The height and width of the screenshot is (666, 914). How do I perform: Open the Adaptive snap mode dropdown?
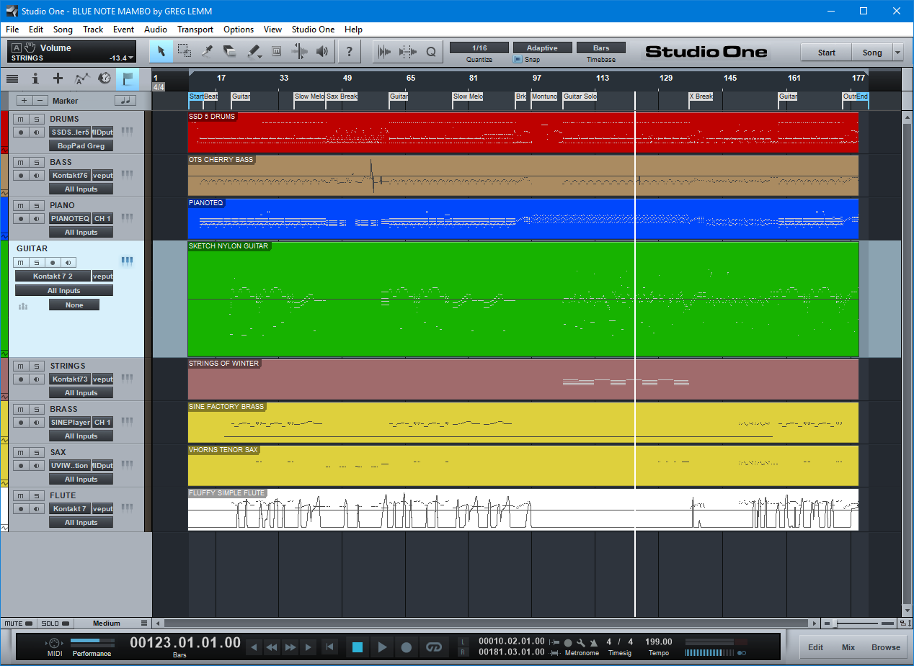click(x=542, y=48)
